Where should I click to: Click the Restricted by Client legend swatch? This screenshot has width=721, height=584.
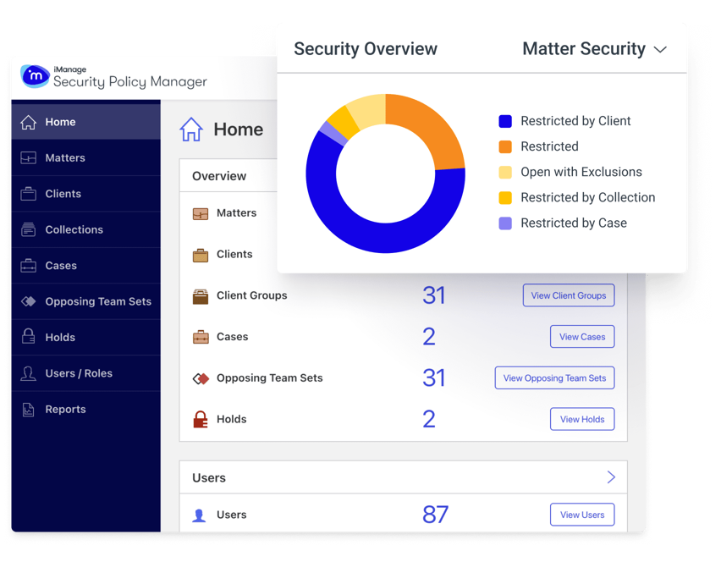[505, 121]
